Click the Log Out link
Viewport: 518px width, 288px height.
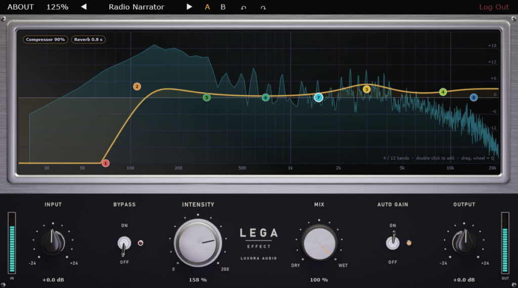coord(494,7)
